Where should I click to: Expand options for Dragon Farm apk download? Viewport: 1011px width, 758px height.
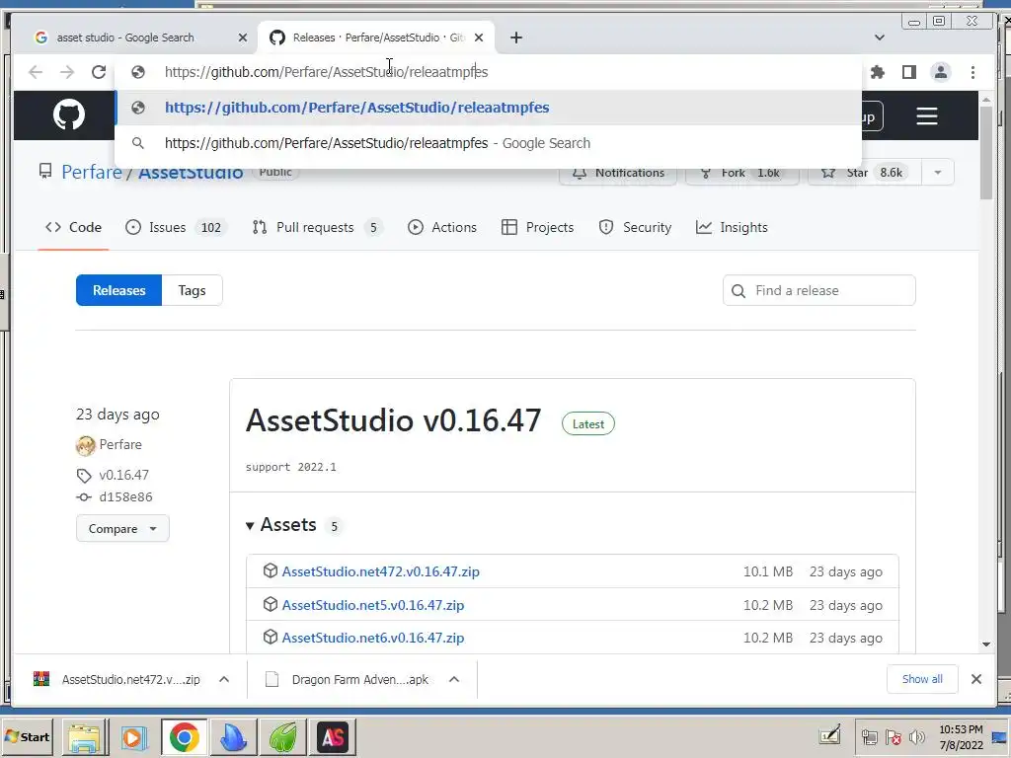point(454,679)
